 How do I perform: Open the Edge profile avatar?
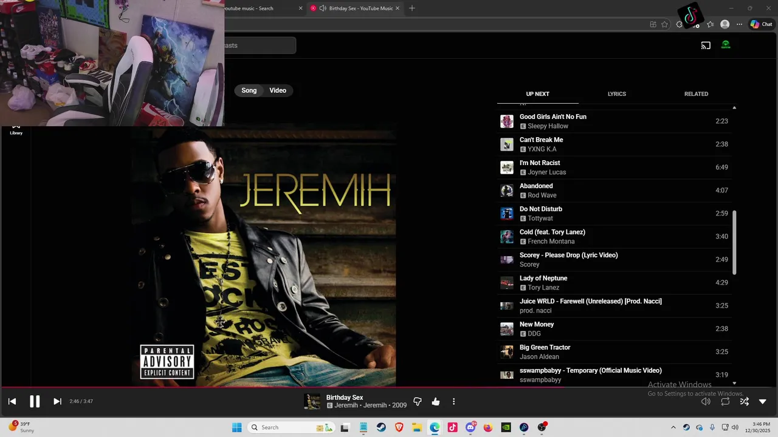pos(725,24)
